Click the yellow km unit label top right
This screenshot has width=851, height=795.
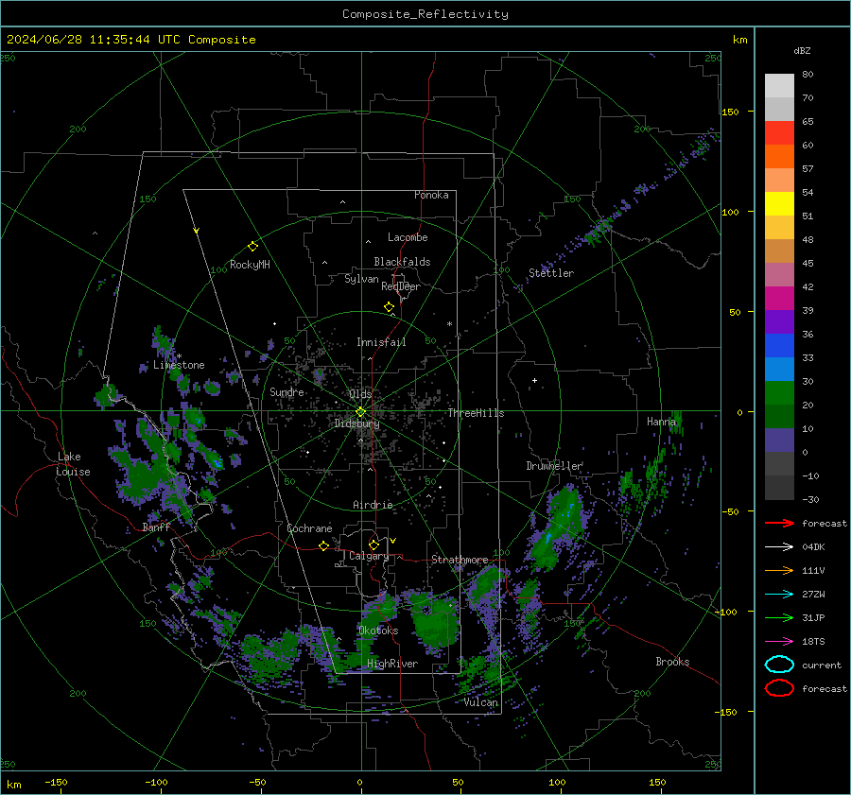coord(739,40)
